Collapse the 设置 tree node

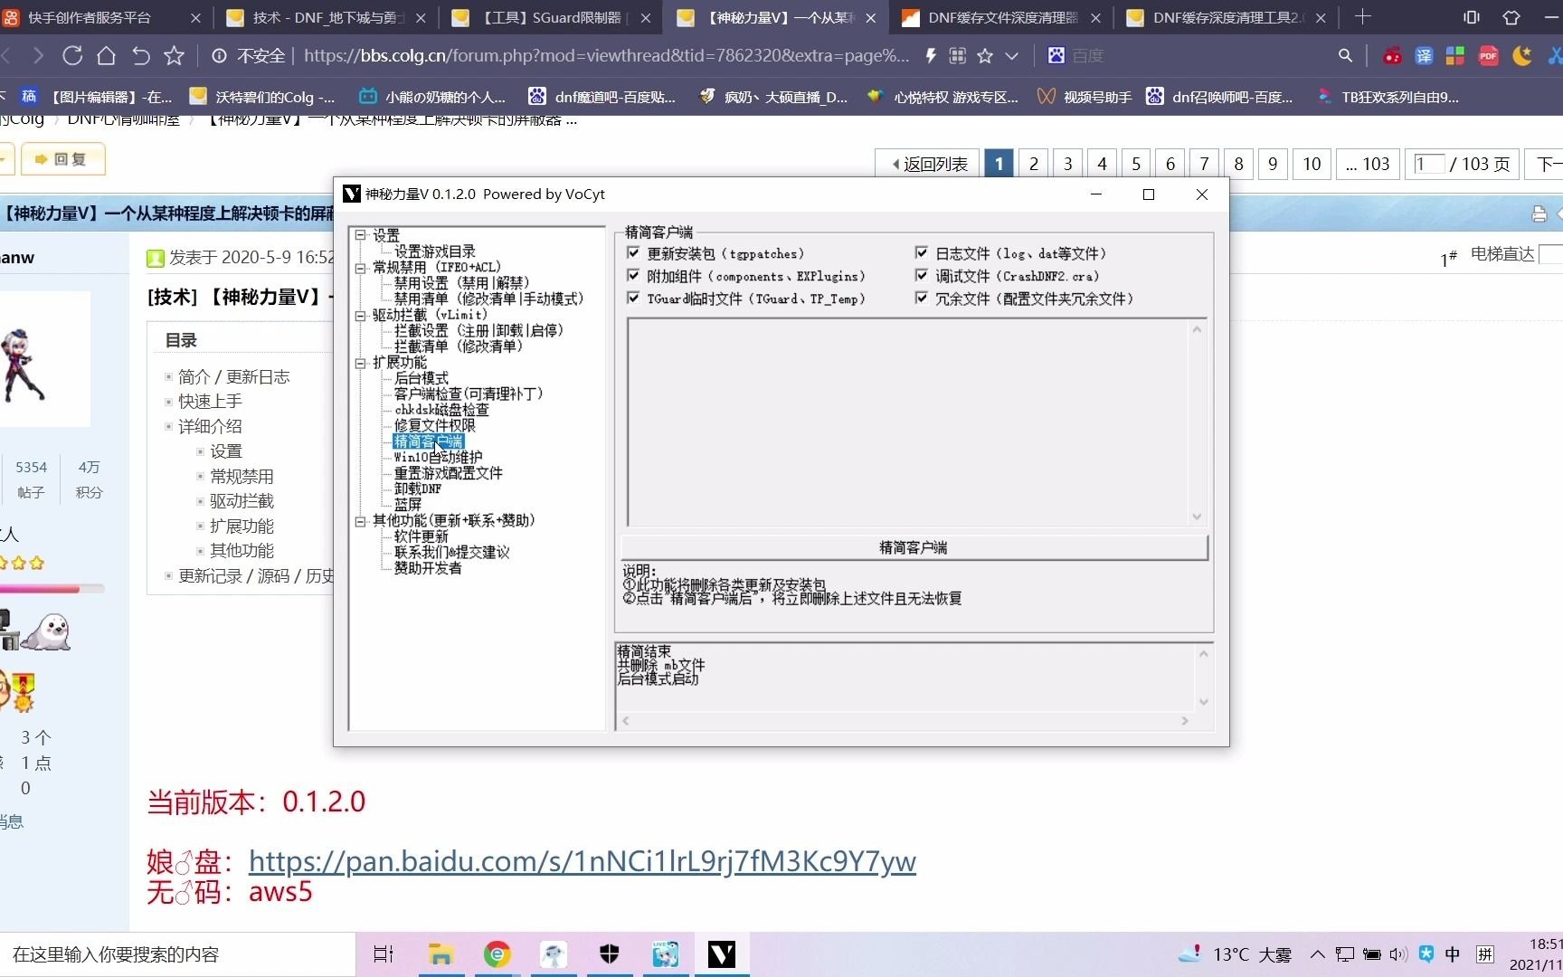(x=361, y=235)
